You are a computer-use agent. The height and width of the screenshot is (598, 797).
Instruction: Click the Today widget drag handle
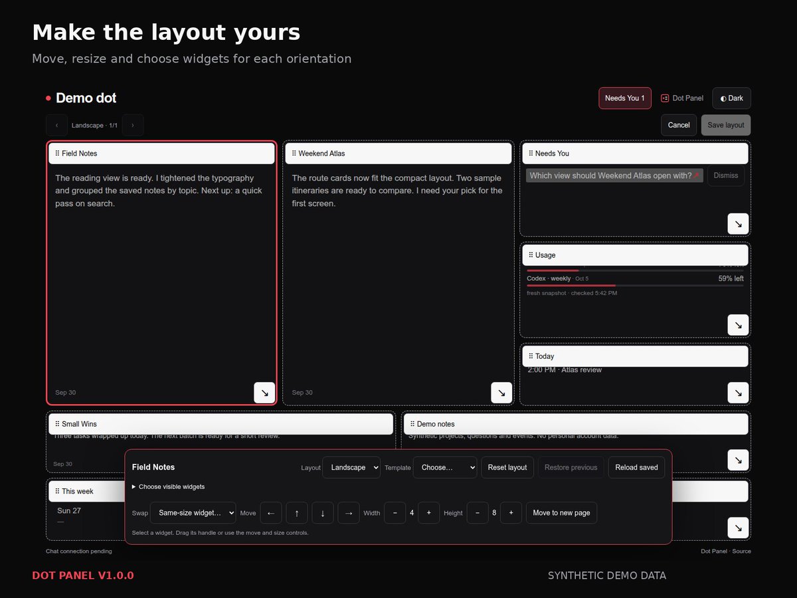pyautogui.click(x=635, y=356)
